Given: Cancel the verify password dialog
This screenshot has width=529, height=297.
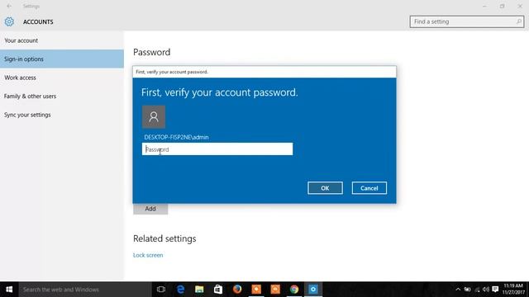Looking at the screenshot, I should point(369,188).
